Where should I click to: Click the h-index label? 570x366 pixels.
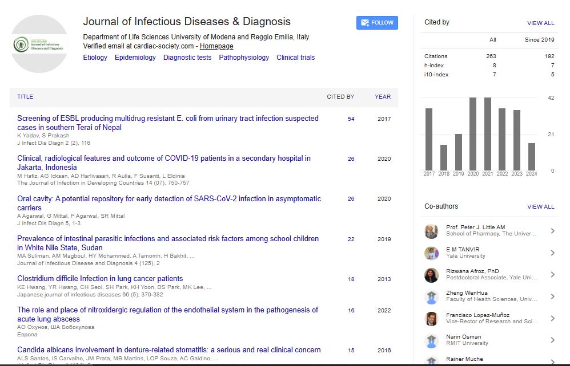434,66
